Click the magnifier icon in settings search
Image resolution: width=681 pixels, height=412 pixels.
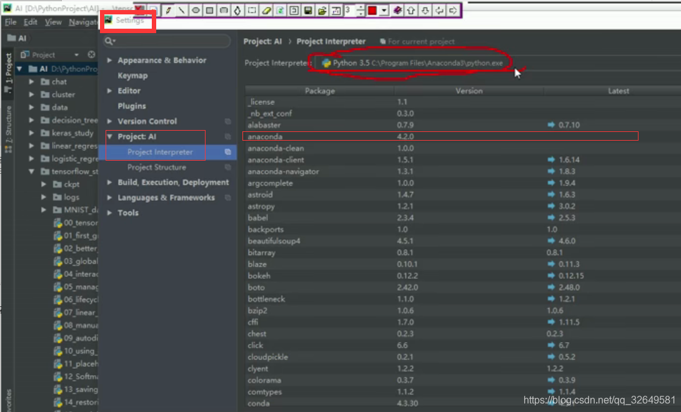[x=109, y=41]
